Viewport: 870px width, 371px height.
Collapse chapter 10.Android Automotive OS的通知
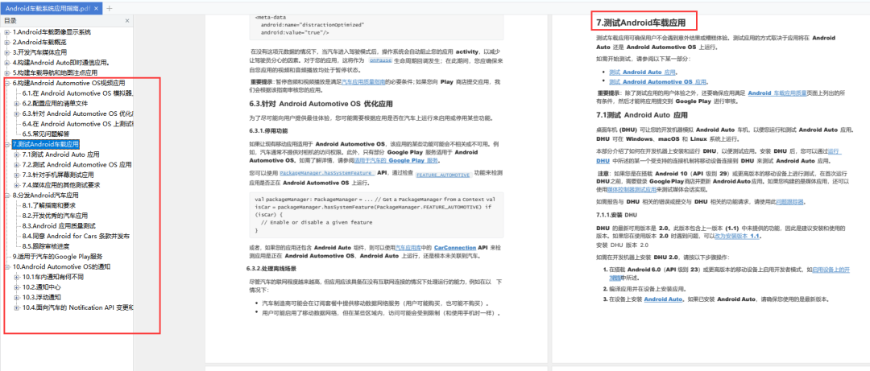pos(7,266)
